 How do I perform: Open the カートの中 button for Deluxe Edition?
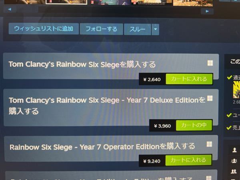point(194,125)
